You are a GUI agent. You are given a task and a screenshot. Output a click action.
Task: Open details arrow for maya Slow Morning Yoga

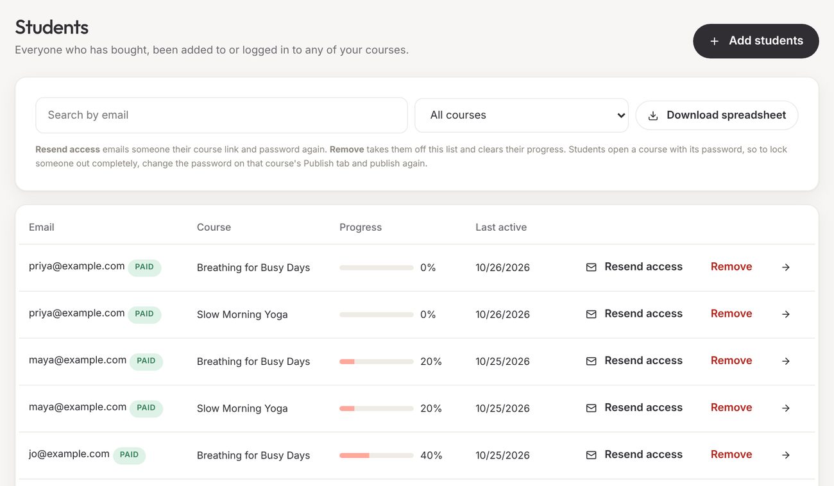[786, 408]
